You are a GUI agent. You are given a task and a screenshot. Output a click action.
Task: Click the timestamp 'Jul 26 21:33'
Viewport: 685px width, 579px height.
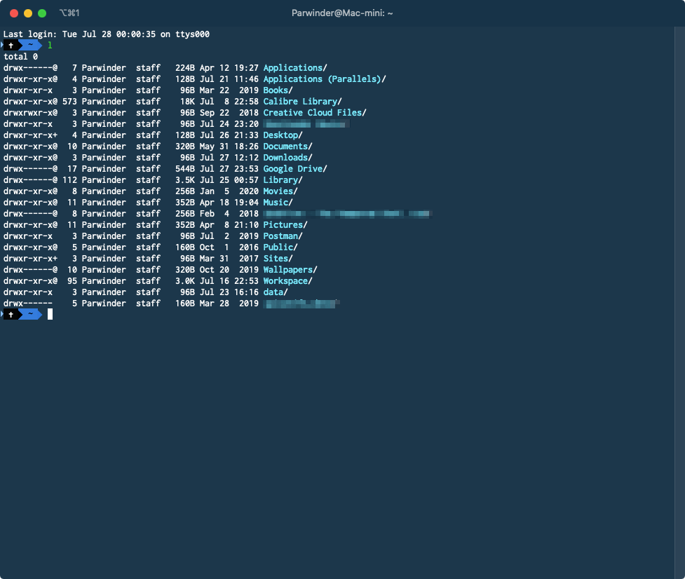(x=229, y=135)
